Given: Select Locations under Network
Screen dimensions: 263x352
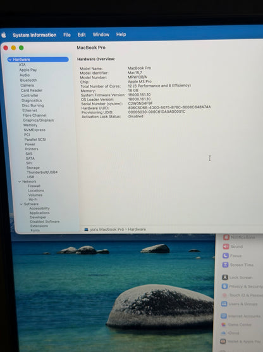Looking at the screenshot, I should pyautogui.click(x=36, y=190).
